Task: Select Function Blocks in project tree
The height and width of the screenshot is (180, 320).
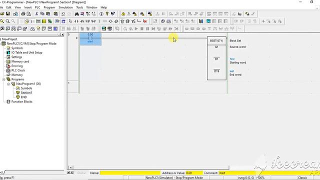Action: [x=21, y=101]
